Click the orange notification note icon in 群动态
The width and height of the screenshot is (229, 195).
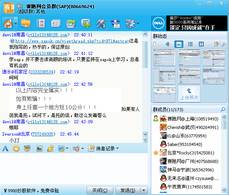pos(216,44)
